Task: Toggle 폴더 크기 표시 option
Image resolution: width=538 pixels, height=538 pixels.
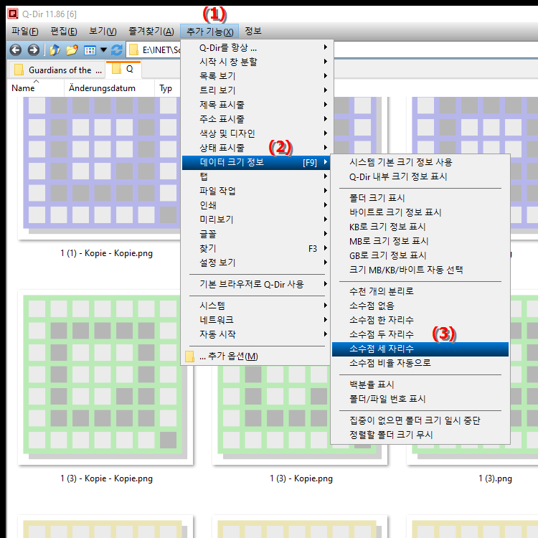Action: pyautogui.click(x=420, y=198)
